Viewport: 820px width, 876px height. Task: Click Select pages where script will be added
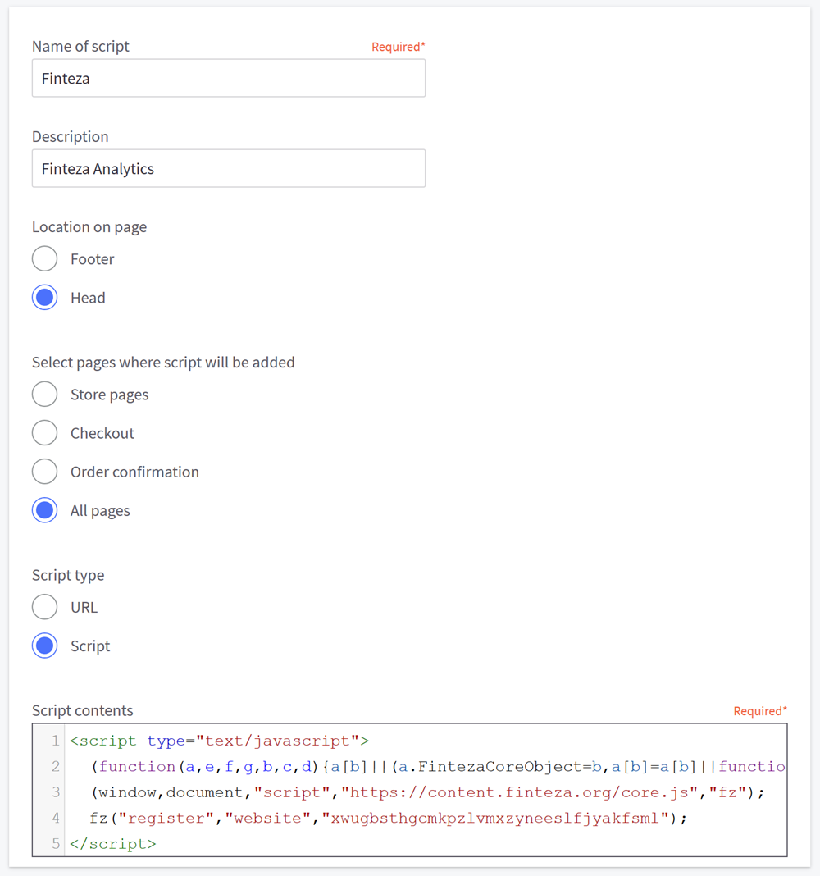coord(163,363)
